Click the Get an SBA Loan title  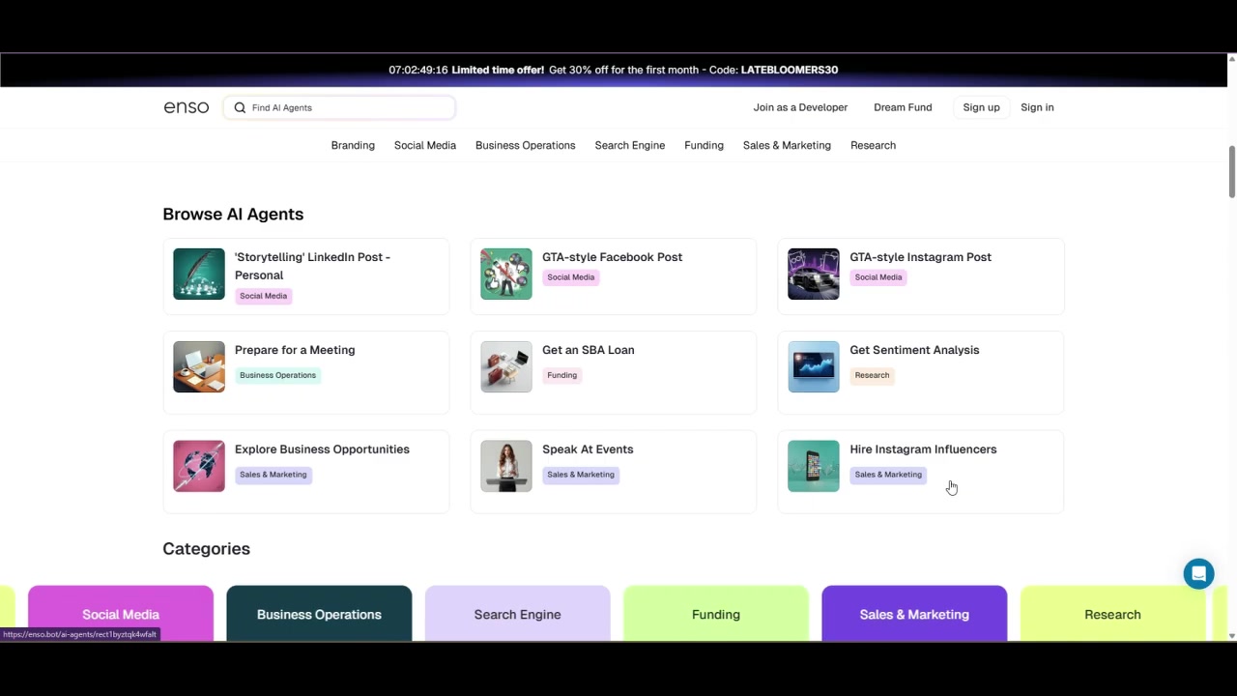(x=589, y=350)
